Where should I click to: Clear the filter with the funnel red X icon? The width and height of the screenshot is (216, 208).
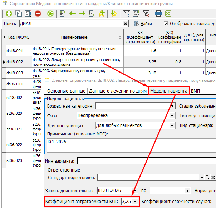(x=146, y=14)
